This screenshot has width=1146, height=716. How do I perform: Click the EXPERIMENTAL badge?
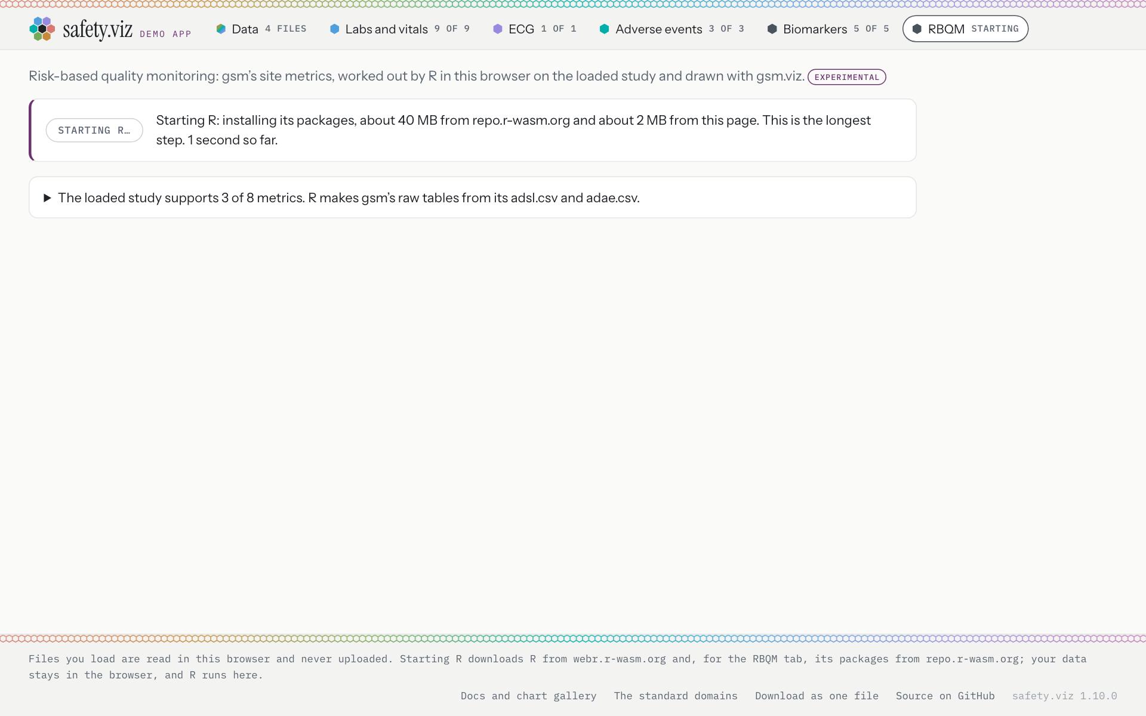coord(846,77)
